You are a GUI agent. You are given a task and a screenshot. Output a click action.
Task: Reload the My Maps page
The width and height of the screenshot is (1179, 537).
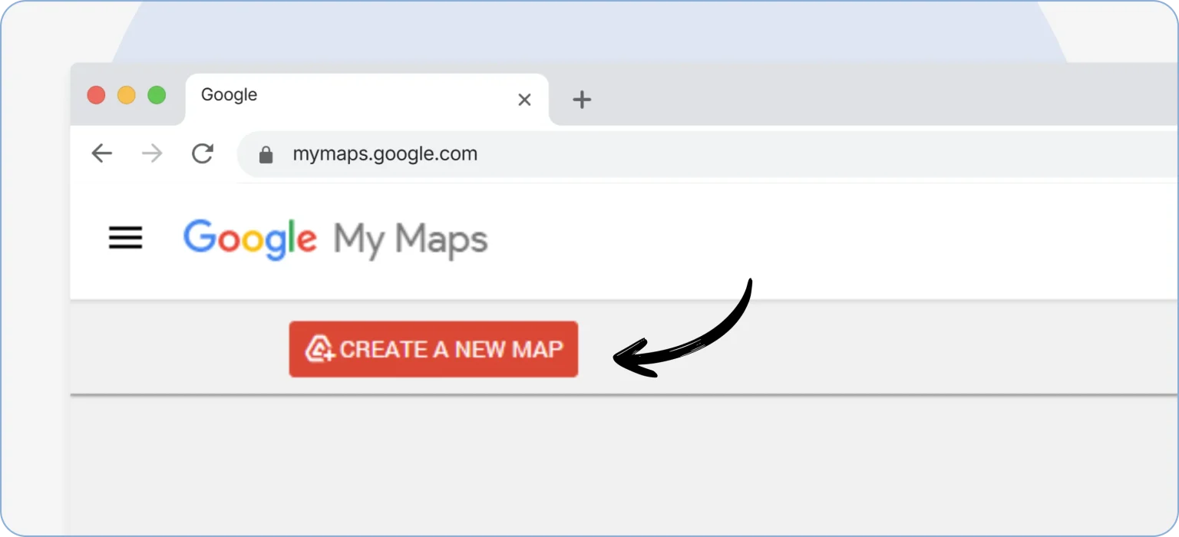point(203,154)
